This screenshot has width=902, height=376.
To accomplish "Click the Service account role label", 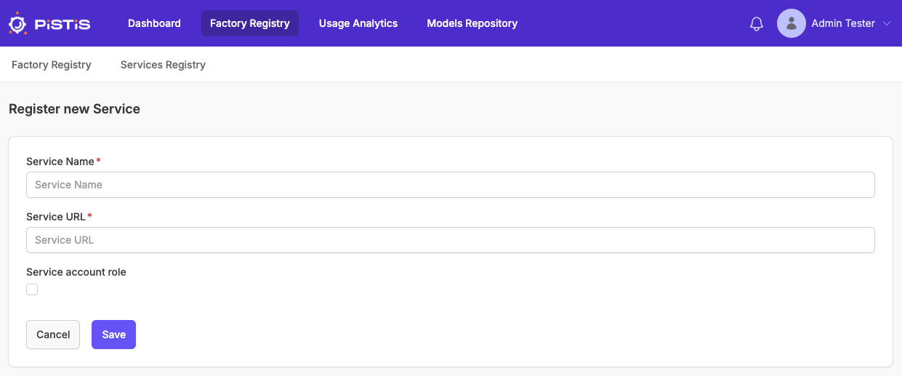I will (76, 272).
